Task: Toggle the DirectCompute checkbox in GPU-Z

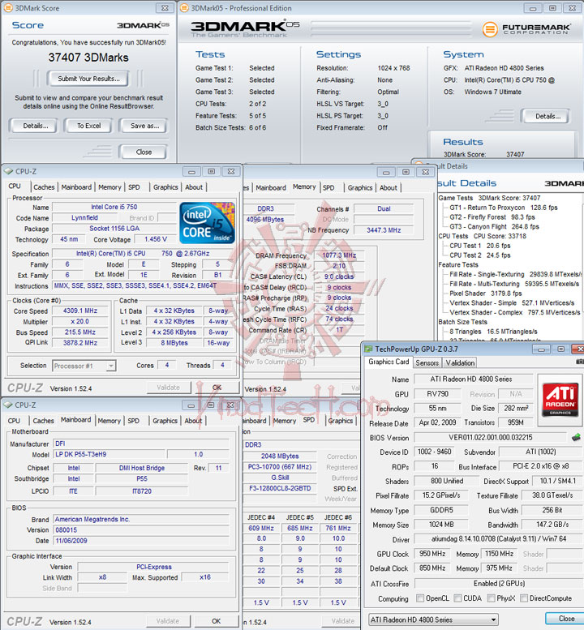Action: [524, 598]
